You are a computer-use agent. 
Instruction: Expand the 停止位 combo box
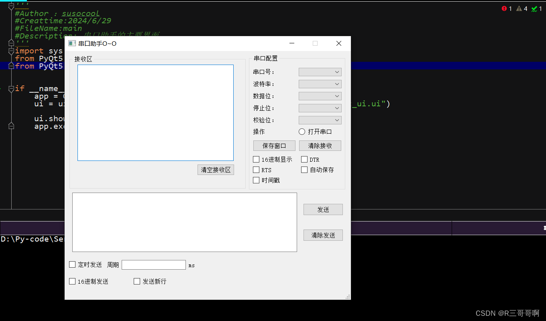pos(320,108)
